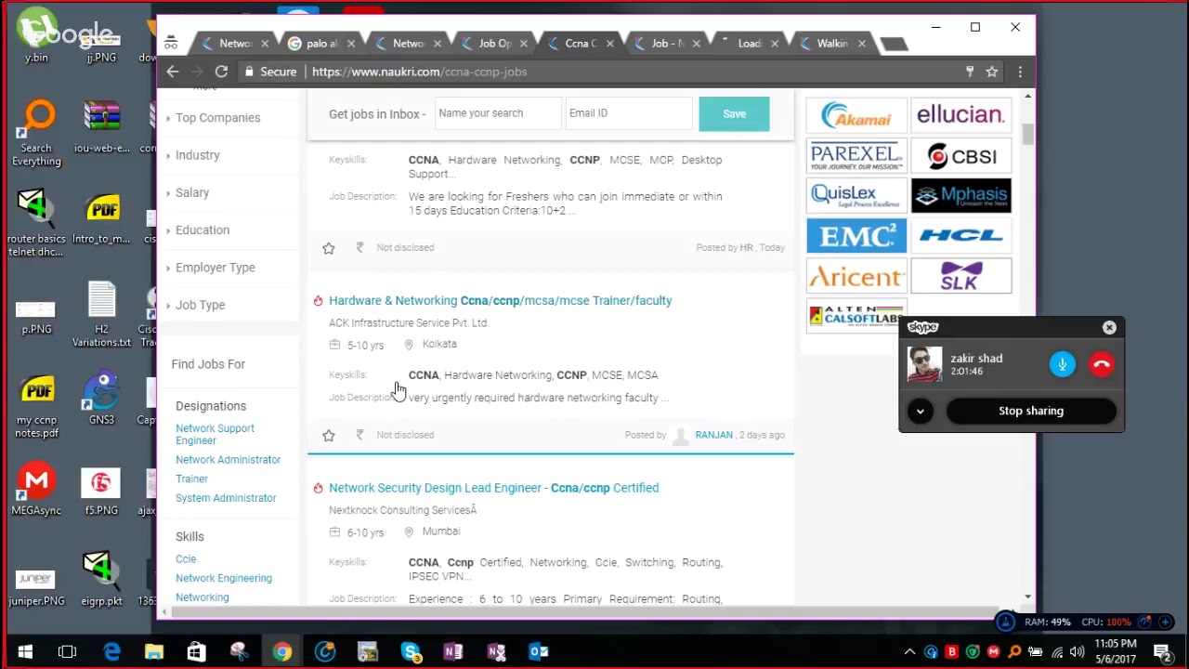Screen dimensions: 1189x669
Task: Expand Employer Type filter
Action: (x=216, y=268)
